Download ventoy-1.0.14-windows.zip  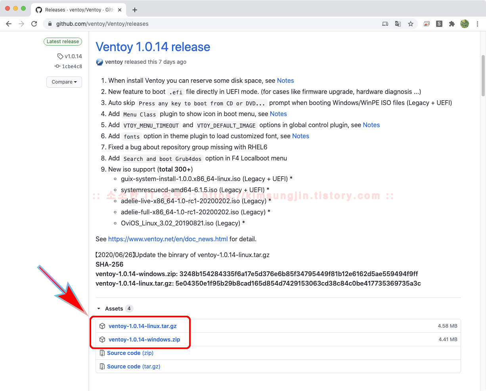(x=144, y=340)
